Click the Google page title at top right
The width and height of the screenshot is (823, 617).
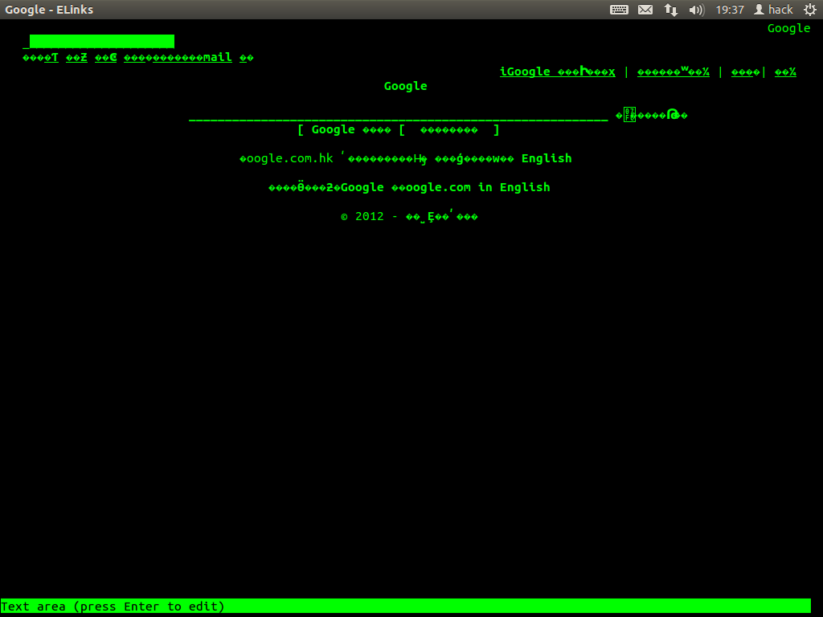(x=789, y=28)
